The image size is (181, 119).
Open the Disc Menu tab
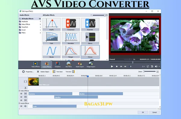[68, 65]
